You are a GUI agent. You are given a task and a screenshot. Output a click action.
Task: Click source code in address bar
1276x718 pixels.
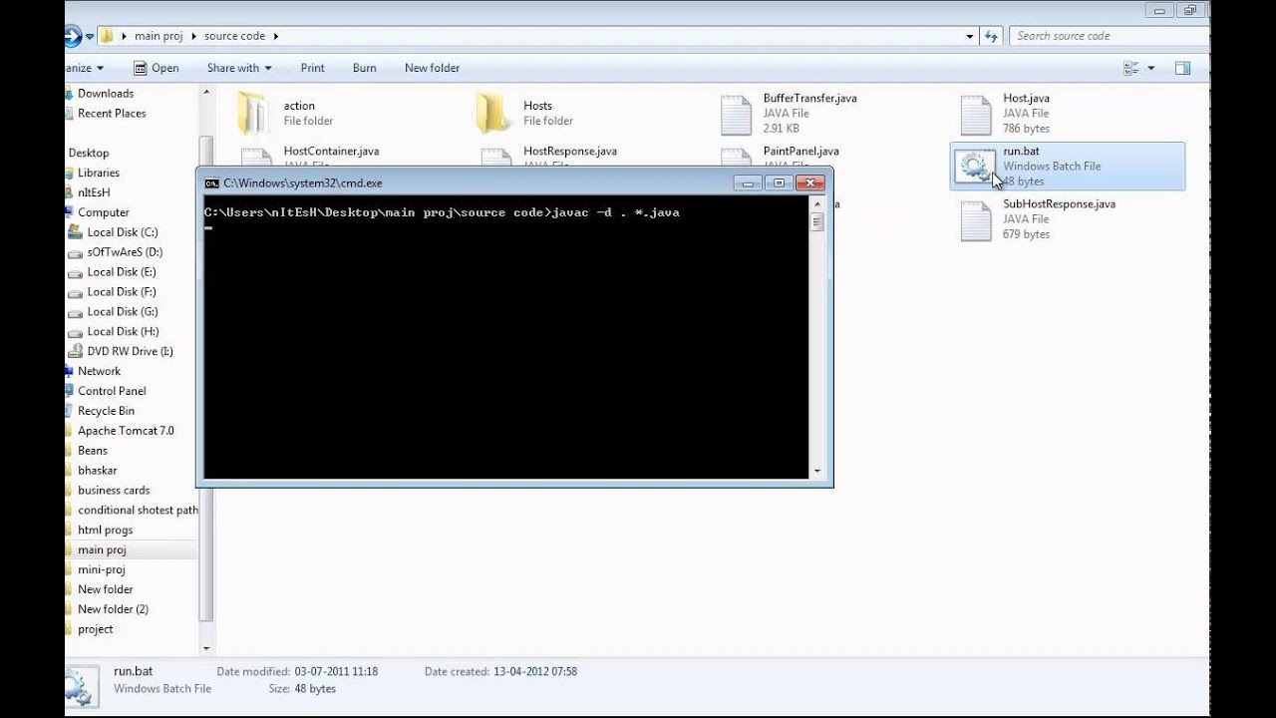[x=234, y=36]
